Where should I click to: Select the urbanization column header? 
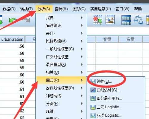click(12, 39)
